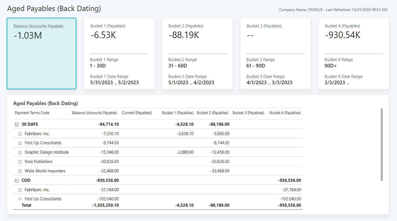Select the Bucket 2 (Payables) card
This screenshot has height=221, width=397.
point(197,53)
